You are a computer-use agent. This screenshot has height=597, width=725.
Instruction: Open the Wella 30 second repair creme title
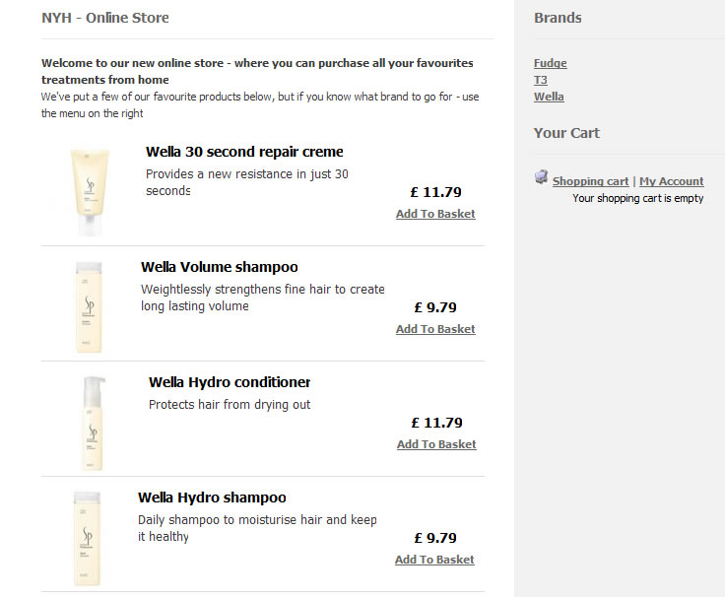(x=244, y=152)
